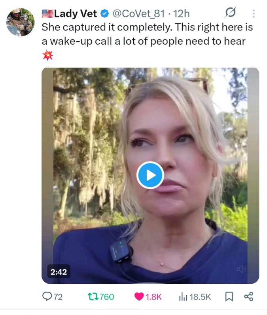The image size is (267, 315).
Task: Open the @CoVet_81 handle link
Action: 138,14
